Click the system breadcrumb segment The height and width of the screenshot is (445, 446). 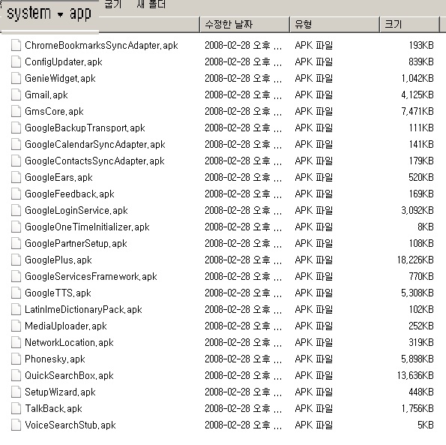click(x=28, y=14)
